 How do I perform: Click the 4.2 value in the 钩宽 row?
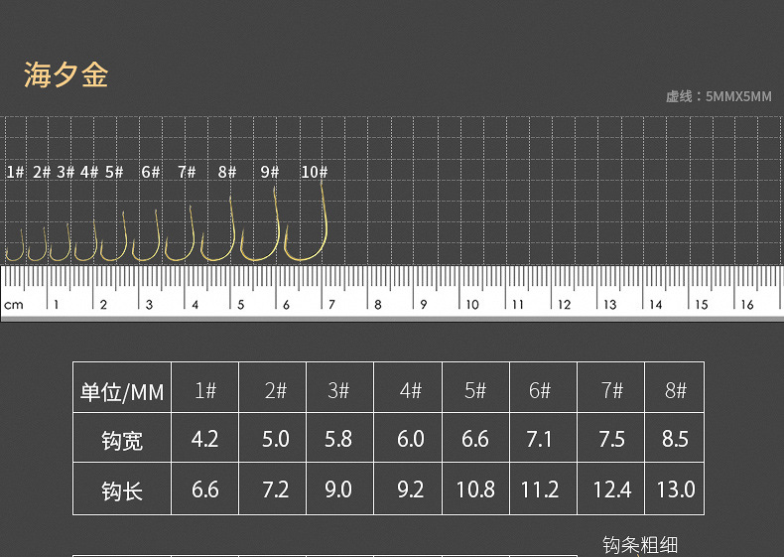pyautogui.click(x=205, y=439)
